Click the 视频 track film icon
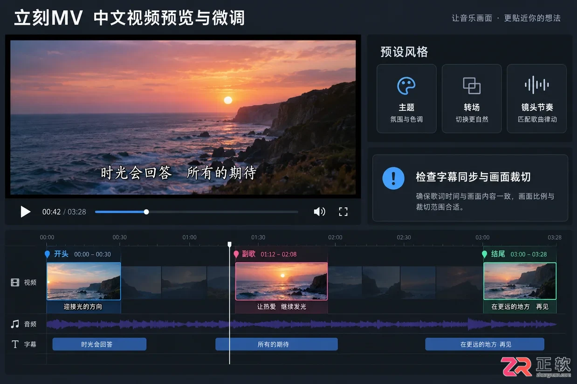 point(15,283)
